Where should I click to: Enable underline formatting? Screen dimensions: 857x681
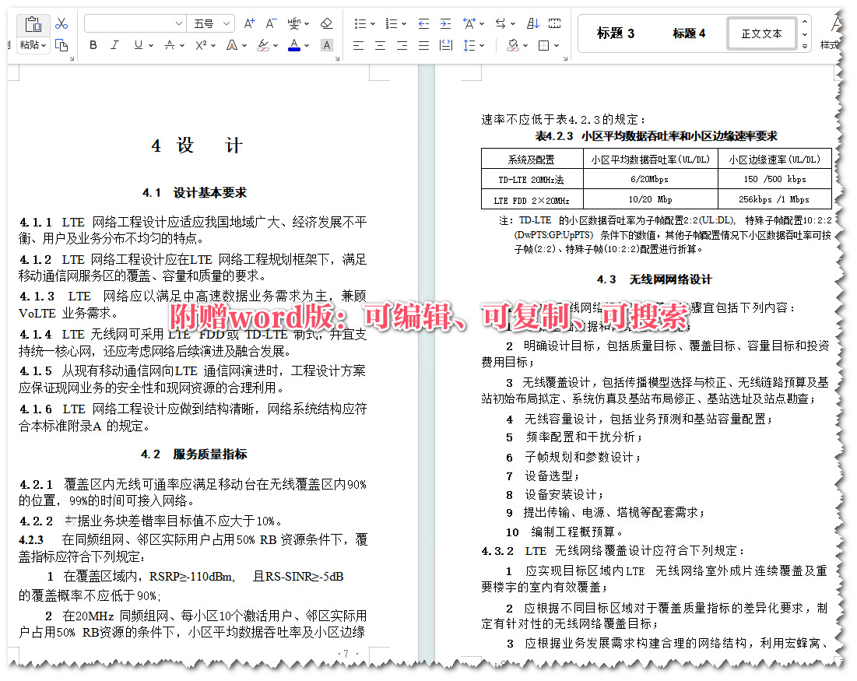point(139,46)
